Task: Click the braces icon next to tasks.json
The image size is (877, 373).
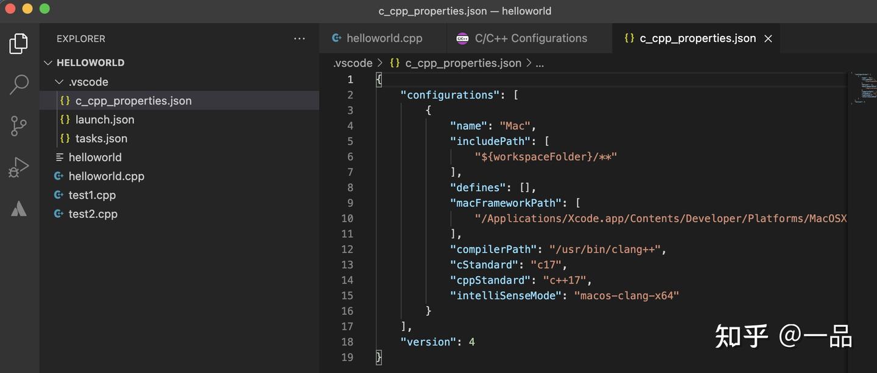Action: point(65,138)
